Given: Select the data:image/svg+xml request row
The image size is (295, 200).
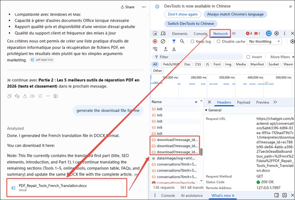Looking at the screenshot, I should click(x=174, y=158).
